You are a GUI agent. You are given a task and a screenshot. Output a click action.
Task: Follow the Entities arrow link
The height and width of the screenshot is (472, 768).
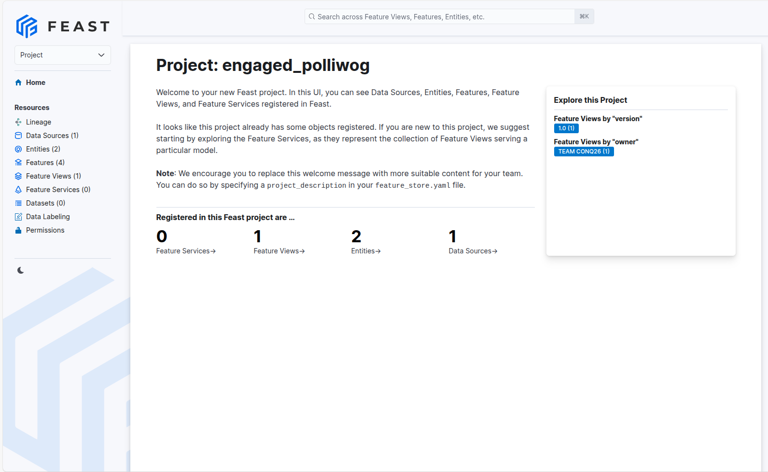pos(366,251)
